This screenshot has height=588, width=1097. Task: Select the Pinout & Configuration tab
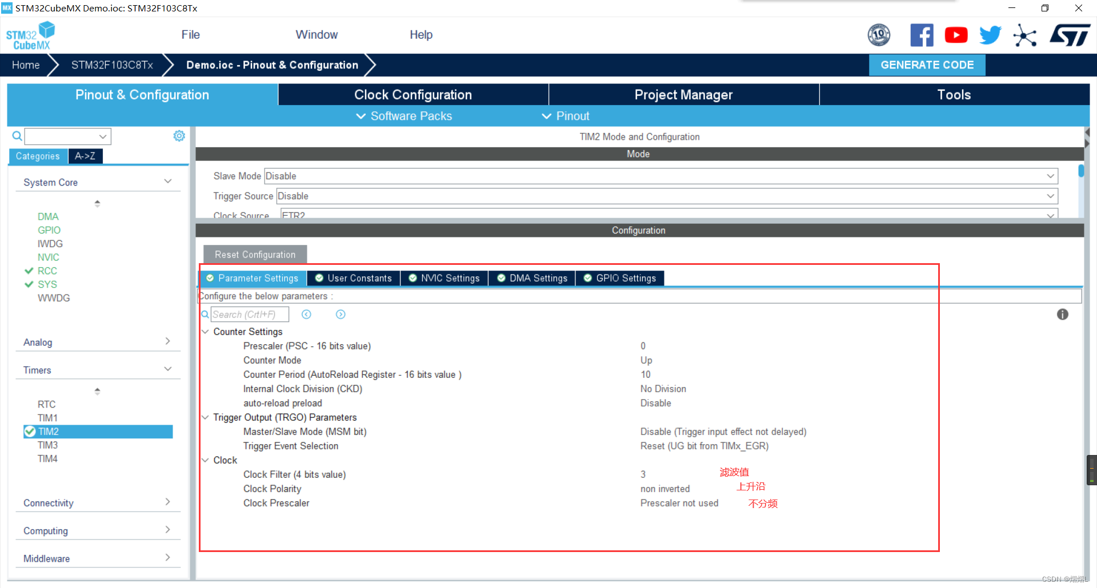pyautogui.click(x=142, y=95)
